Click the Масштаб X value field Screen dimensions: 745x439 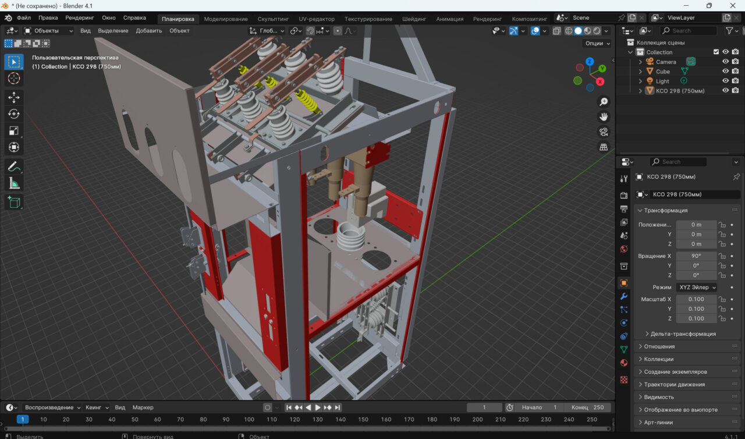pos(696,299)
